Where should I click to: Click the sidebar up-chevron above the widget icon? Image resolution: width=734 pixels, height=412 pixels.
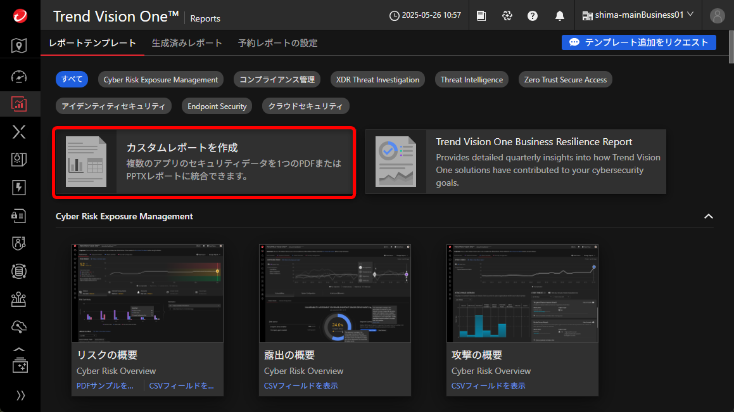pos(19,349)
